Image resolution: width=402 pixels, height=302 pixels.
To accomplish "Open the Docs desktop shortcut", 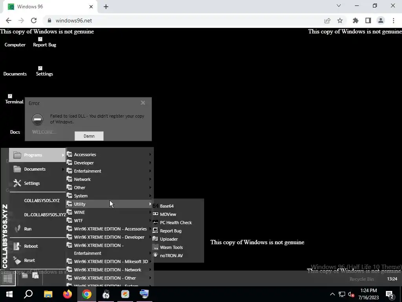I will (15, 132).
